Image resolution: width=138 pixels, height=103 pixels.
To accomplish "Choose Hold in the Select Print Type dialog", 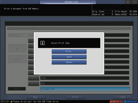I will tap(69, 57).
